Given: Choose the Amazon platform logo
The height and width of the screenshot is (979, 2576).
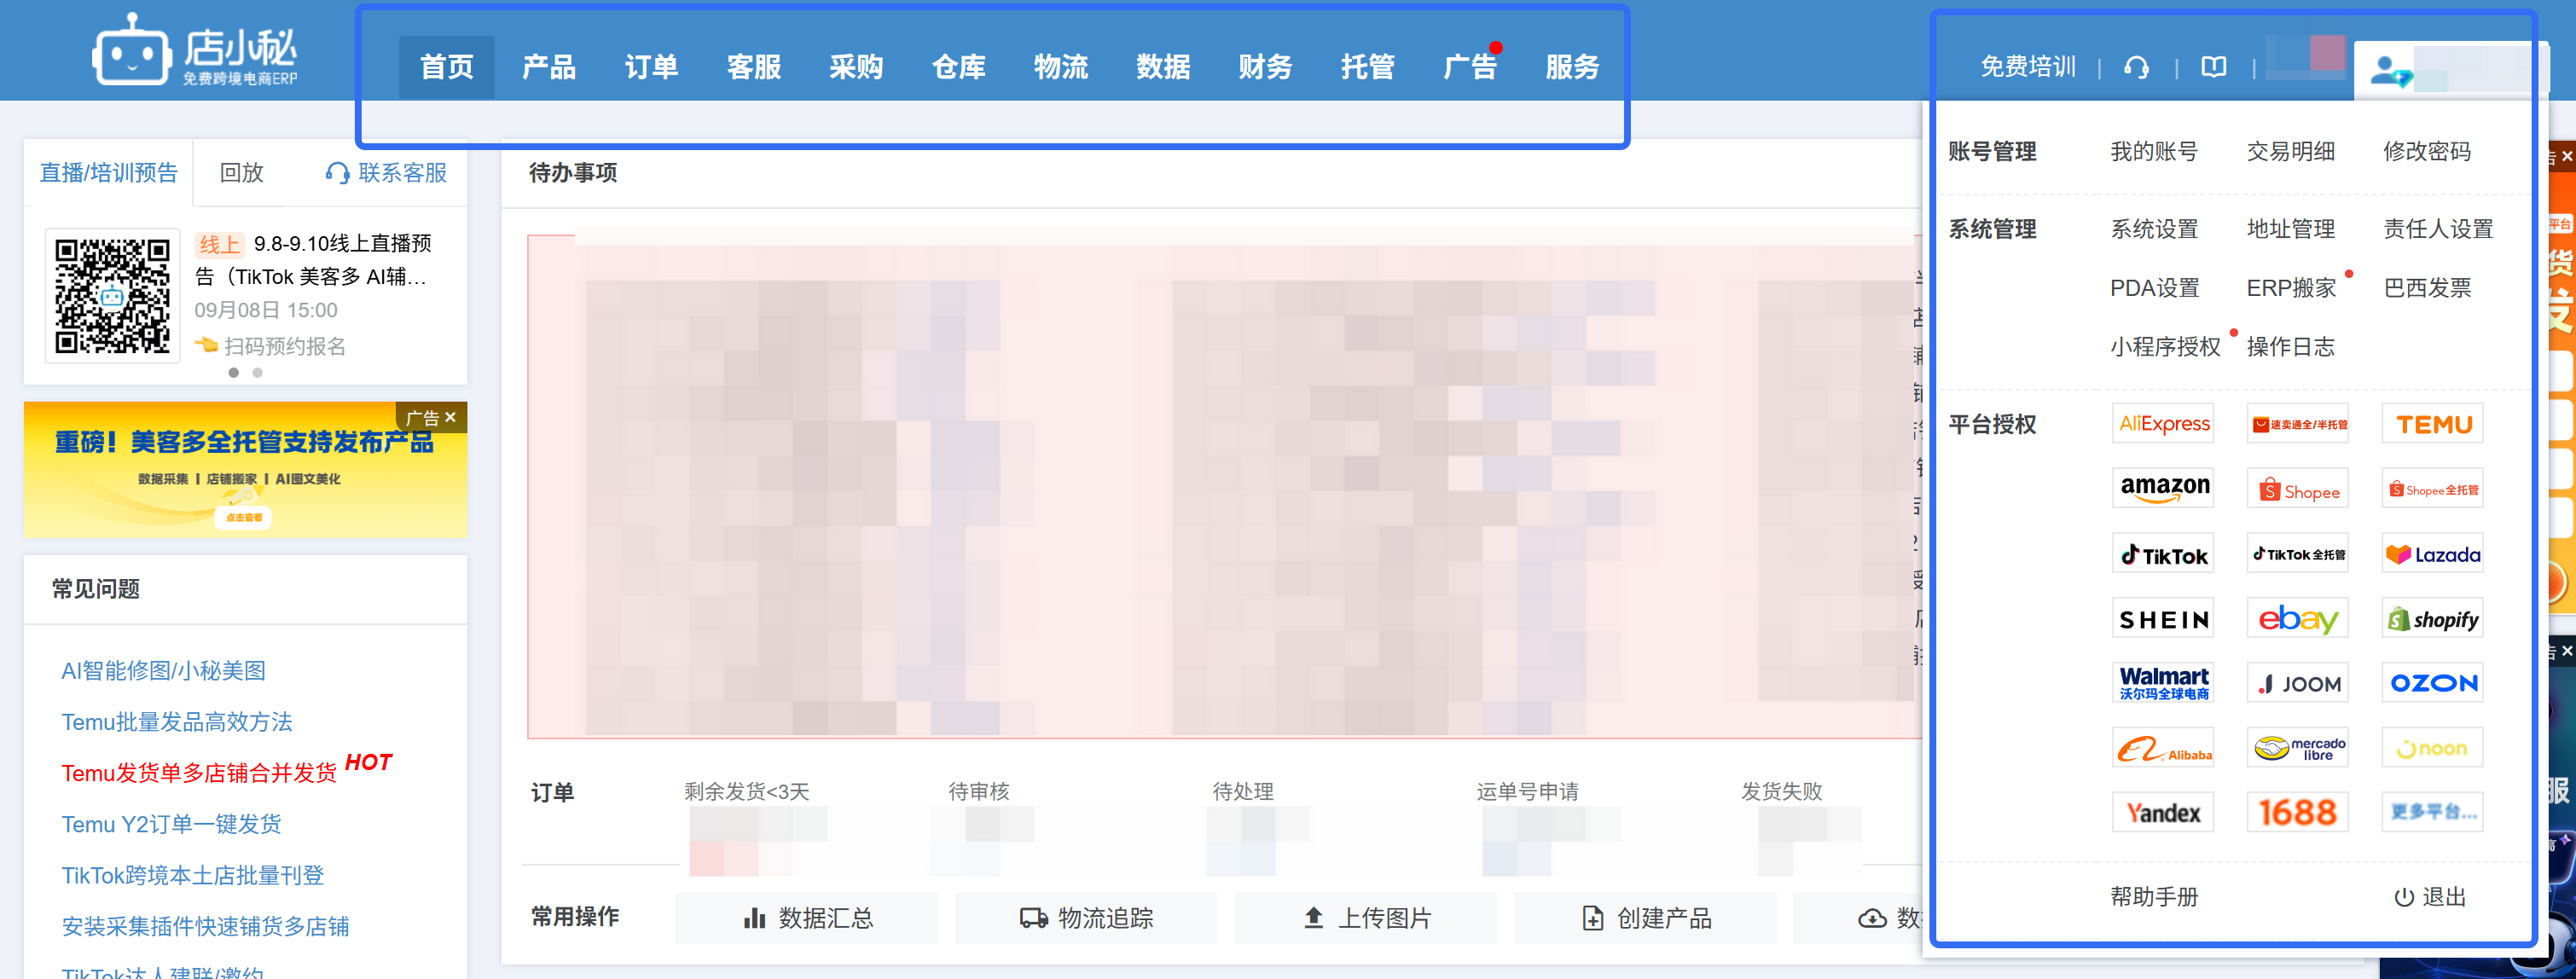Looking at the screenshot, I should [2163, 489].
